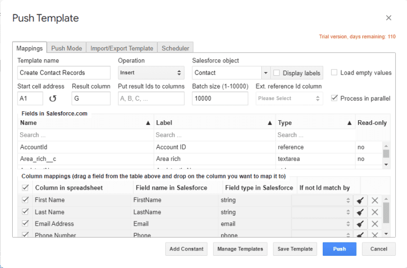Click the brush icon in the Last Name row
407x268 pixels.
(x=360, y=212)
